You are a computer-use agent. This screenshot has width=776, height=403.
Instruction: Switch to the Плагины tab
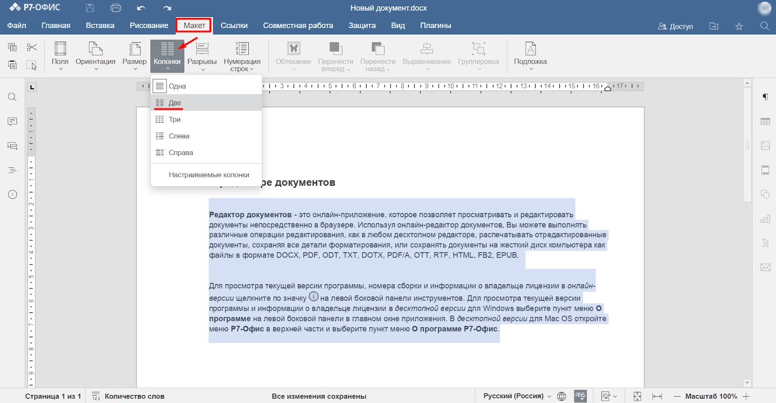point(436,26)
